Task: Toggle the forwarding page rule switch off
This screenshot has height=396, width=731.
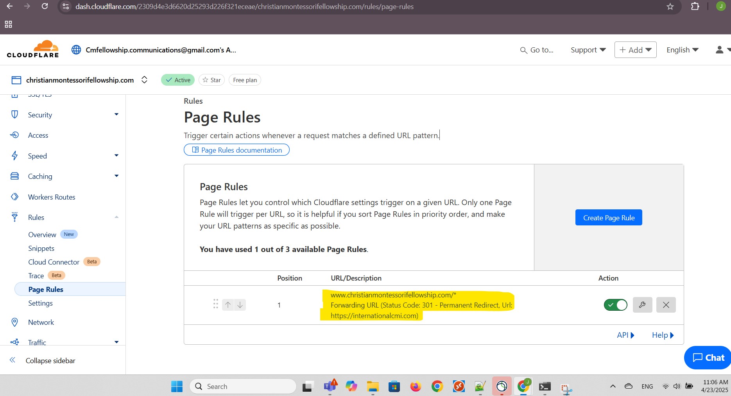Action: (615, 305)
